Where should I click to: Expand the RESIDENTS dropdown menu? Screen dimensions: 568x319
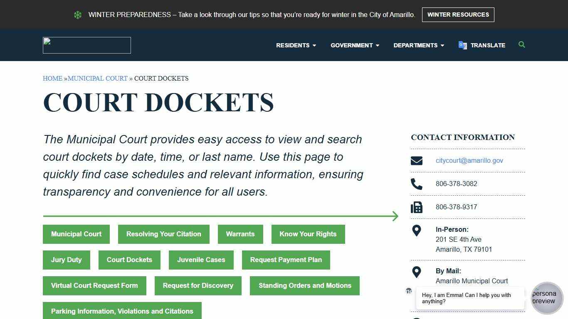point(296,45)
